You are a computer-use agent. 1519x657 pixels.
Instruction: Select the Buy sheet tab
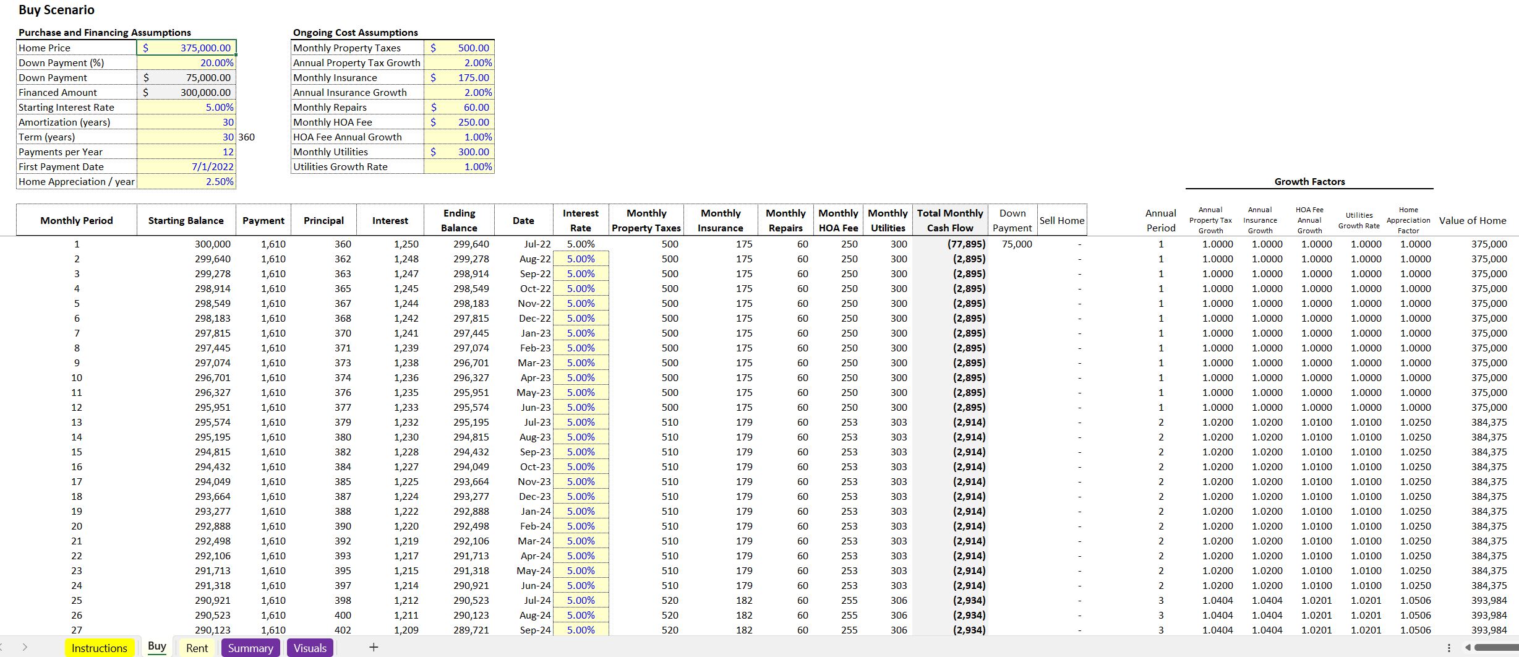157,646
